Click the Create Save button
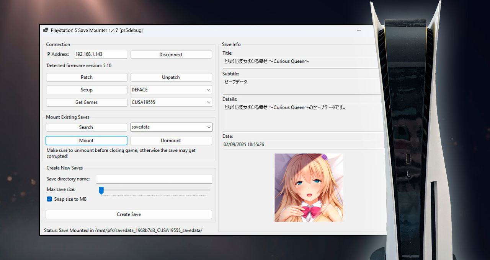This screenshot has height=260, width=490. 129,214
